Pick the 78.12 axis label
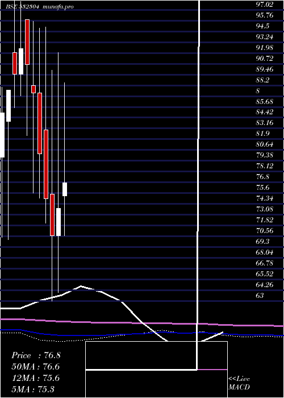The width and height of the screenshot is (284, 398). (265, 166)
